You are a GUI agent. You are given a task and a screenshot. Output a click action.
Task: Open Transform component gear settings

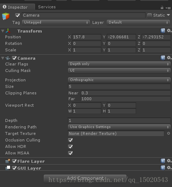pyautogui.click(x=169, y=31)
